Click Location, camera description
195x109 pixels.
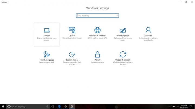coord(97,62)
